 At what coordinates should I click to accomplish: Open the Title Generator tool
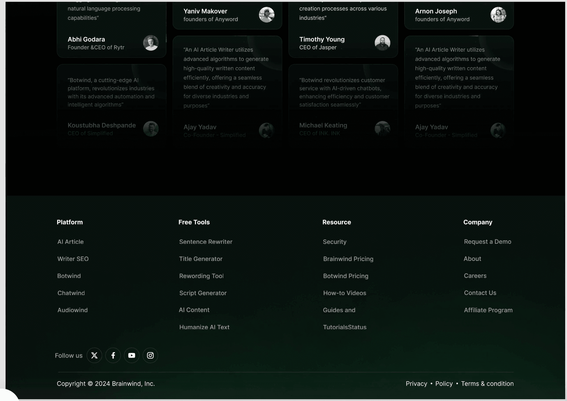(x=201, y=259)
